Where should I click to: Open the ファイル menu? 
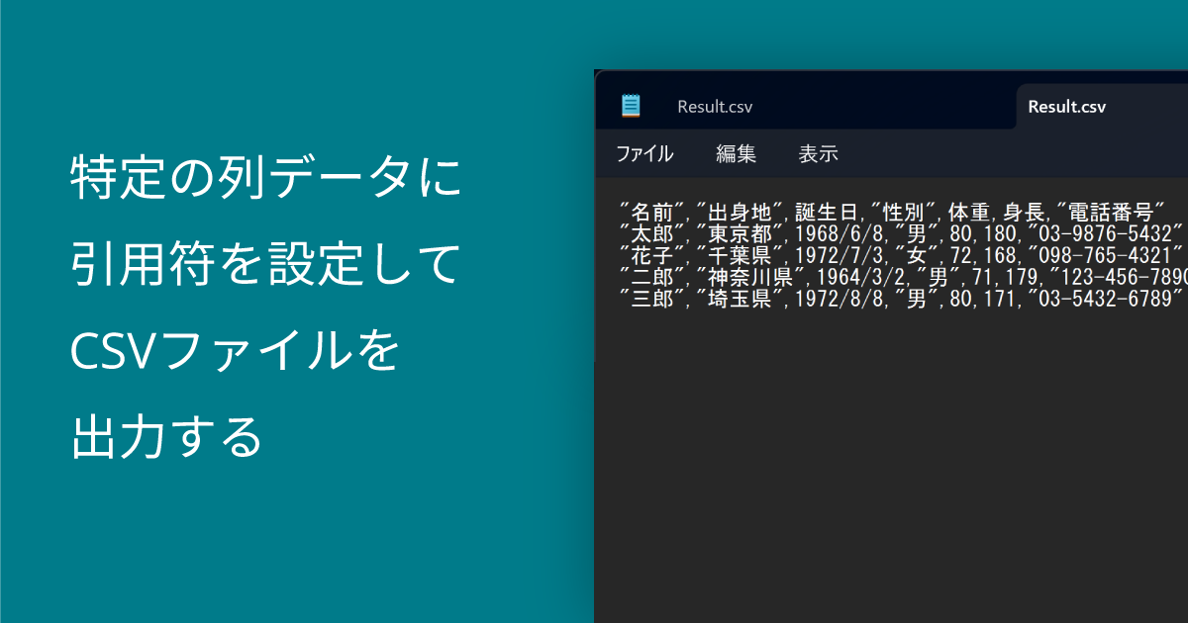pyautogui.click(x=643, y=153)
